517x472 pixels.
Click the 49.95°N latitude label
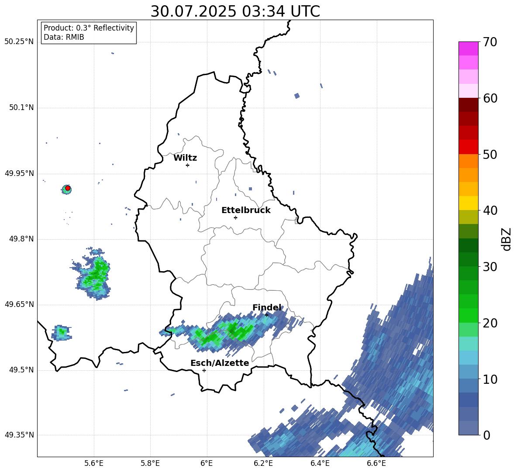[x=19, y=173]
